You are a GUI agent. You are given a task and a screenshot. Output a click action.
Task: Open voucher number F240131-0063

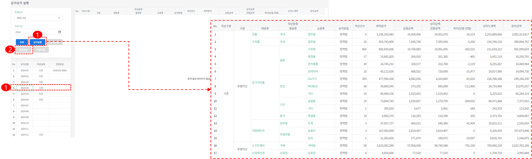(60, 70)
